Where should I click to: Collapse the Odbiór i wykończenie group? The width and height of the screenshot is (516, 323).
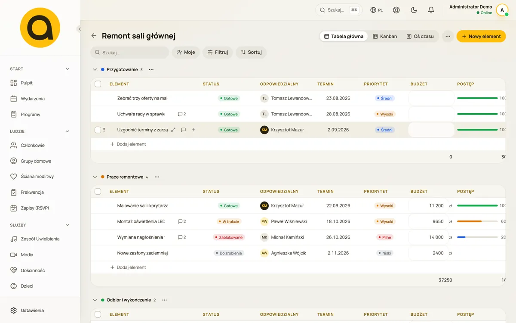click(95, 300)
